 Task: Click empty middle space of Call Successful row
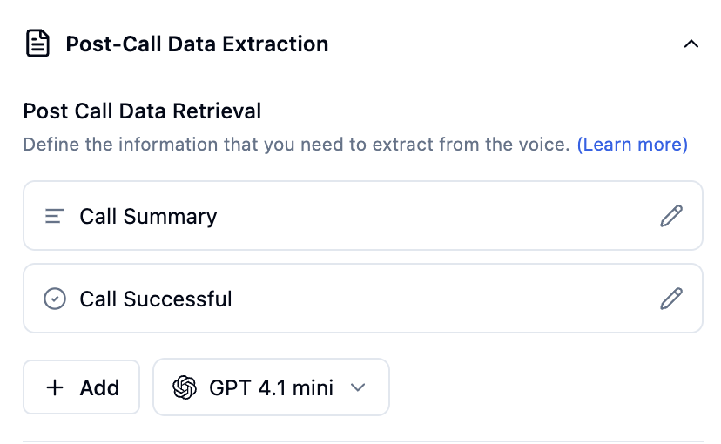[x=435, y=299]
